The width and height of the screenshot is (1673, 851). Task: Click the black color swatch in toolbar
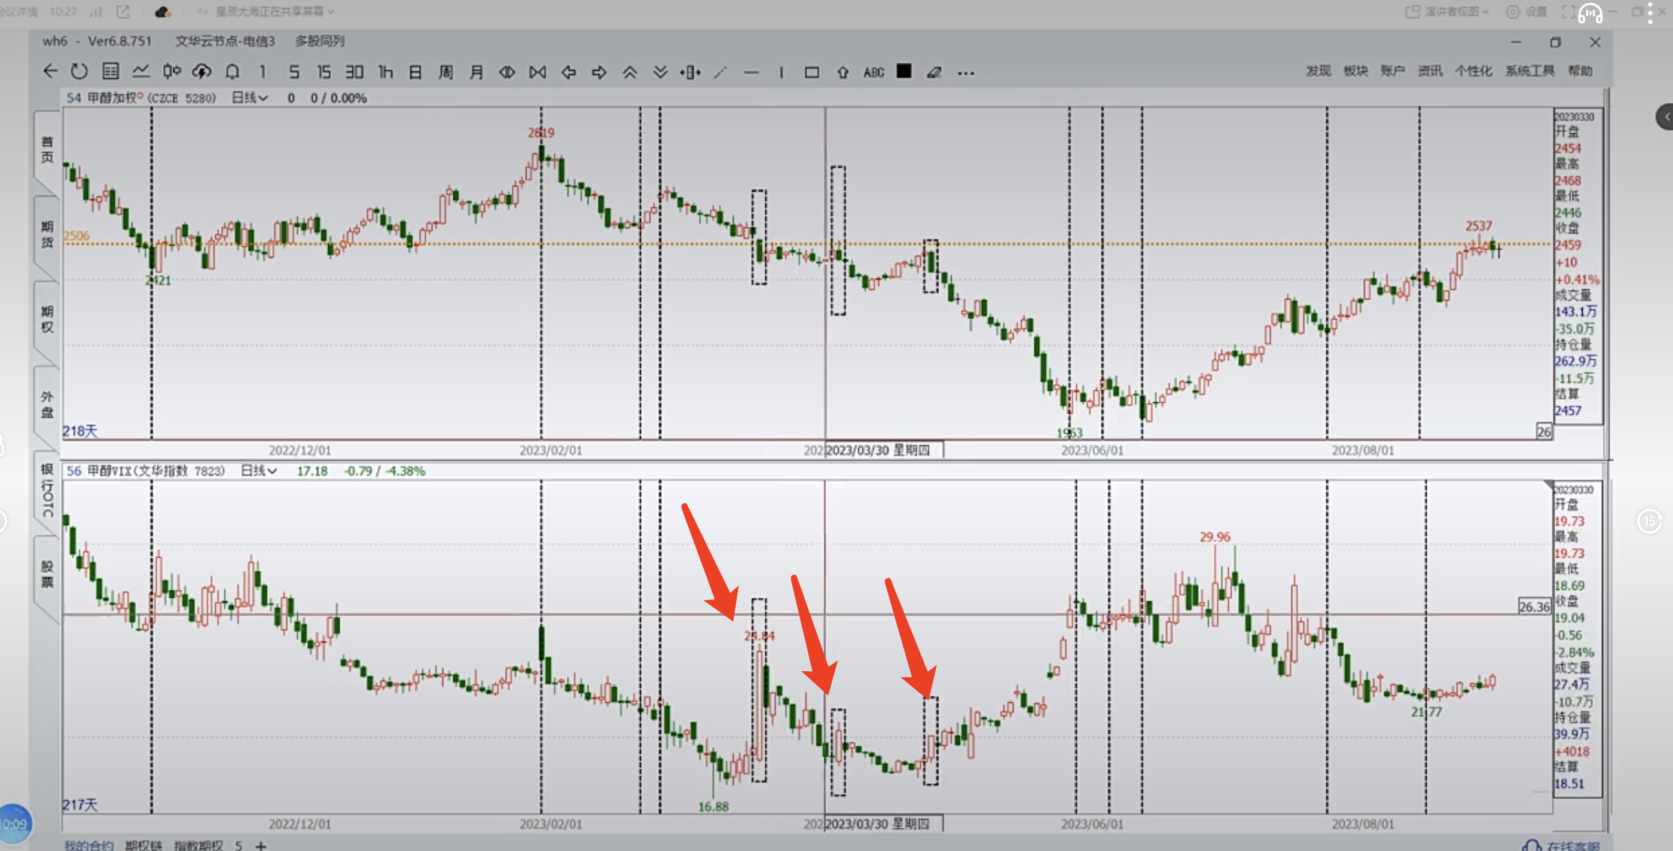pos(903,71)
